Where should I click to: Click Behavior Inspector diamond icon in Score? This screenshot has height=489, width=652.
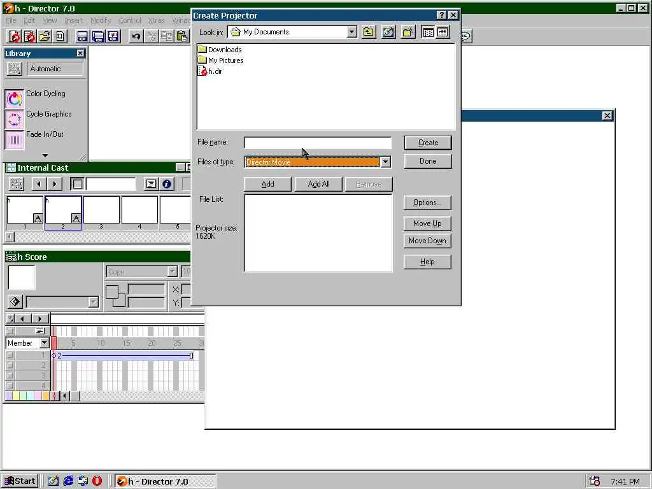[15, 301]
